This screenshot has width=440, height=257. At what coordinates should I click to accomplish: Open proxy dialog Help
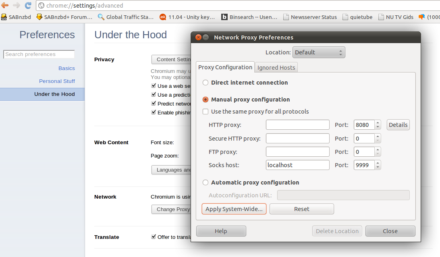pos(221,231)
